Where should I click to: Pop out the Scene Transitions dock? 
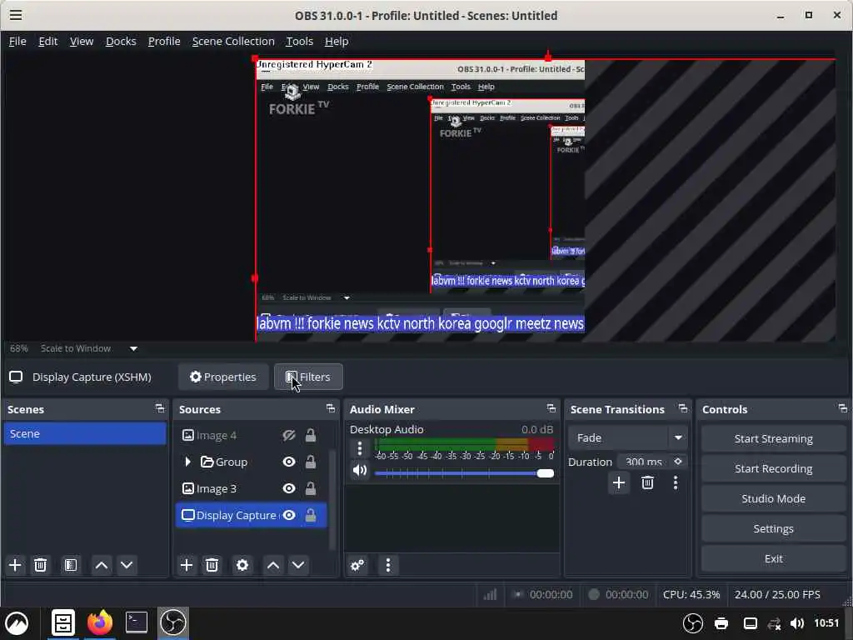click(683, 408)
